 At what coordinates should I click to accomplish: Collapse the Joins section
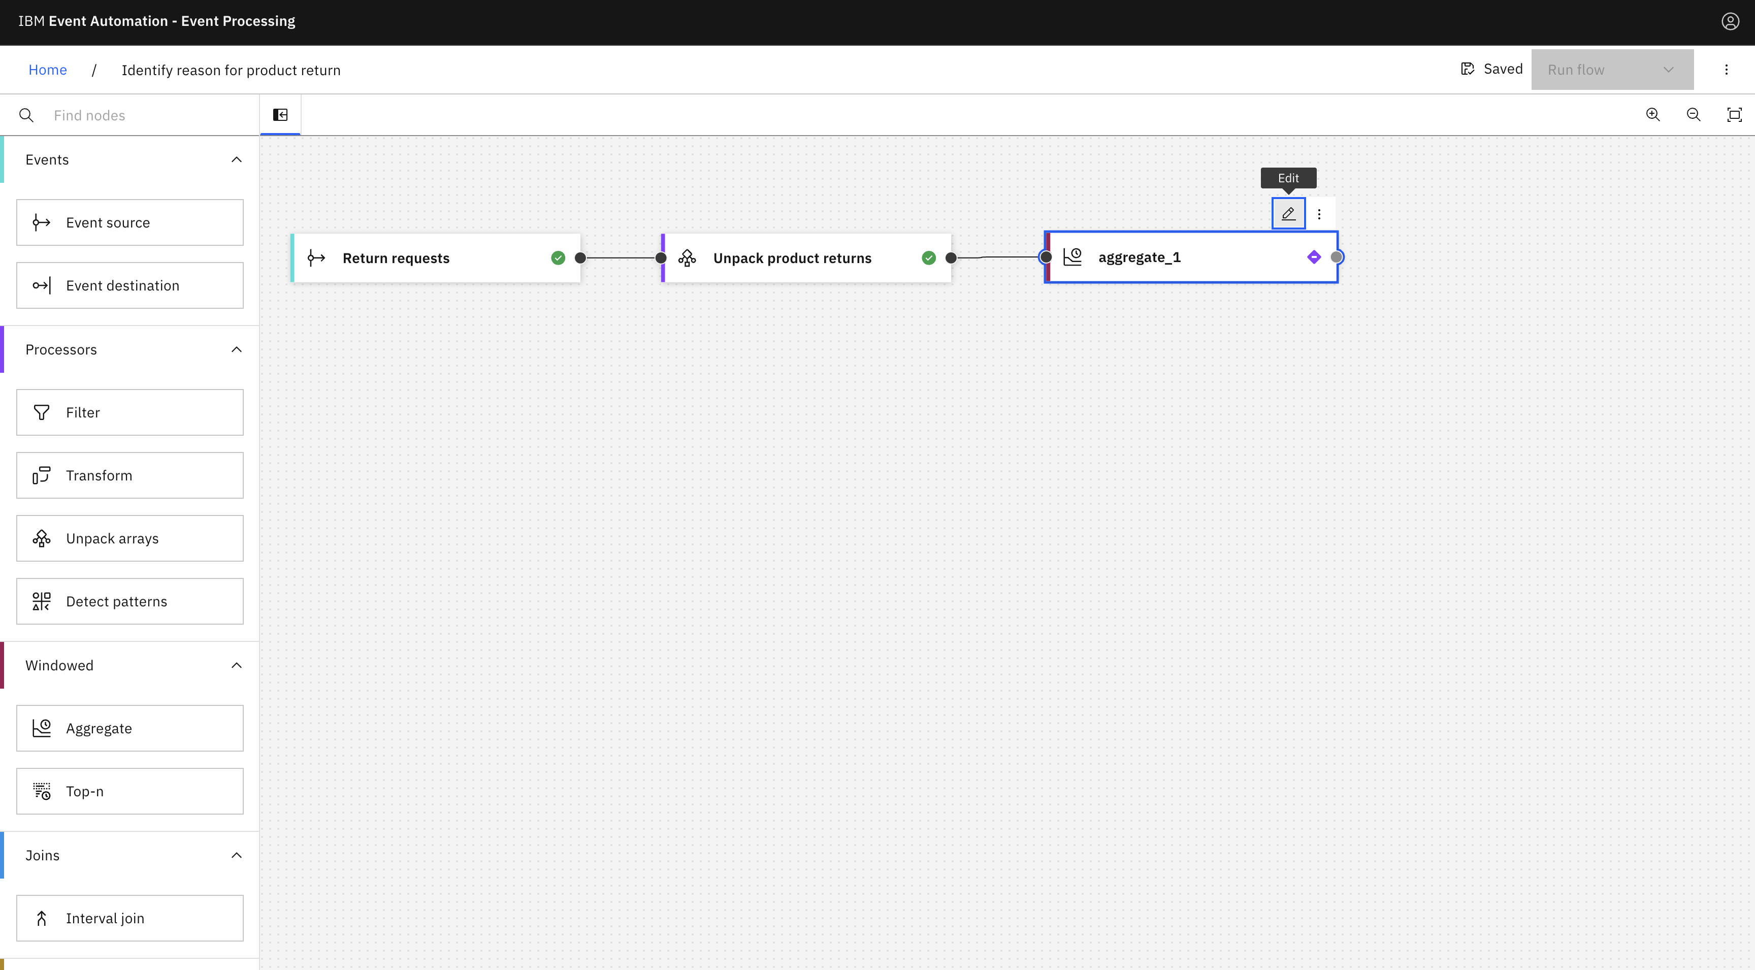click(x=237, y=856)
